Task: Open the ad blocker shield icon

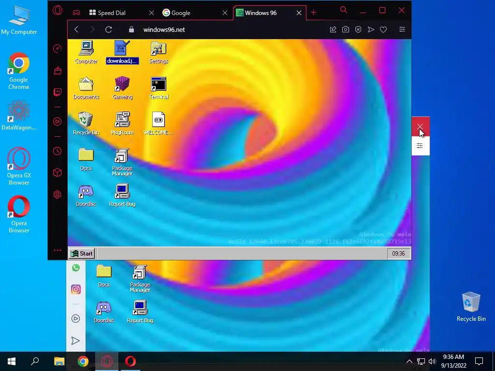Action: [358, 29]
